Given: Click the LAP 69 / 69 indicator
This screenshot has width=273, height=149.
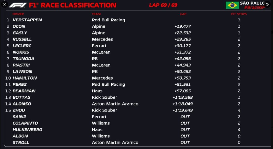Looking at the screenshot, I should pos(163,5).
